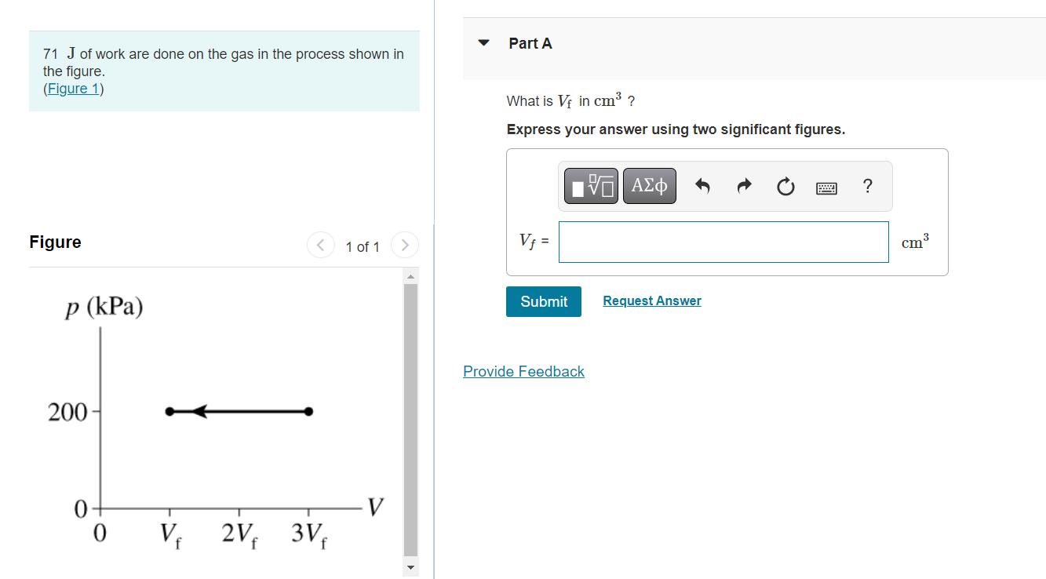1046x579 pixels.
Task: Click the Request Answer link
Action: click(651, 300)
